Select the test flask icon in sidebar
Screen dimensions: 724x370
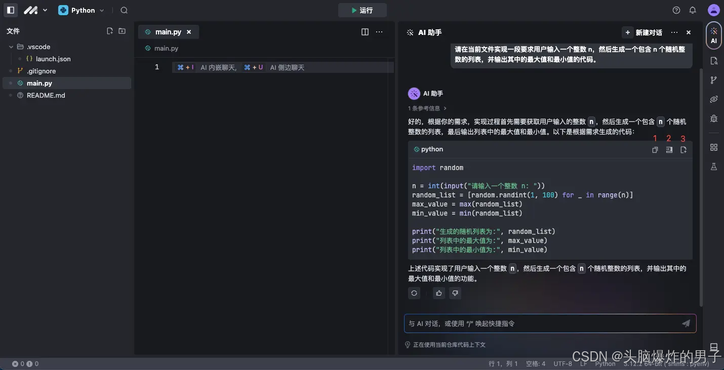click(714, 166)
